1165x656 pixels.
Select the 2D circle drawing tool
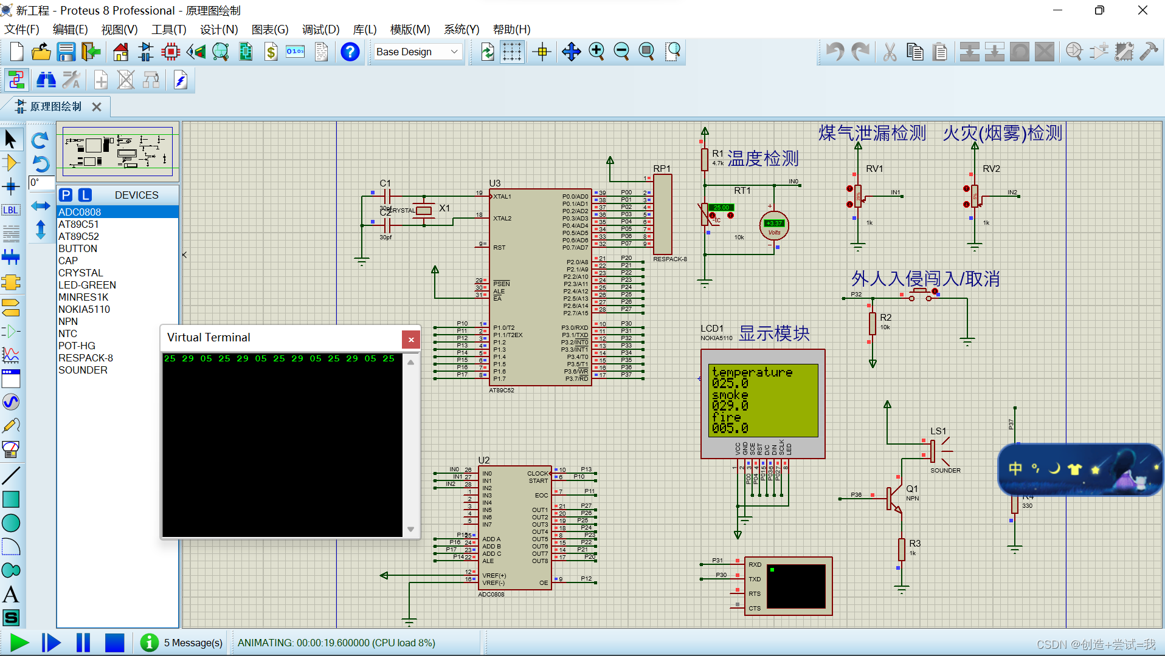11,523
